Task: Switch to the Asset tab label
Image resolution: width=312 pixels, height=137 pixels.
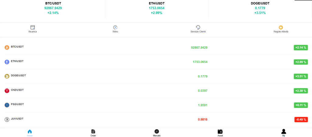Action: pos(220,135)
